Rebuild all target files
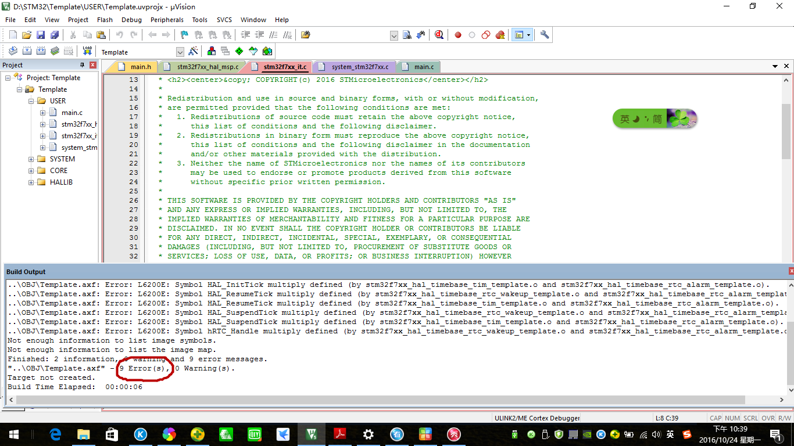Image resolution: width=794 pixels, height=446 pixels. [41, 51]
